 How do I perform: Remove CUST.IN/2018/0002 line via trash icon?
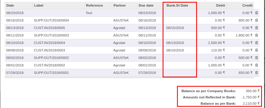pos(256,65)
